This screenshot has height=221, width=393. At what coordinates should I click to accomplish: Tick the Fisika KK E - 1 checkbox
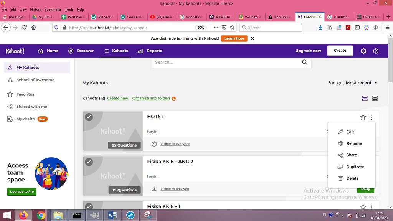[89, 206]
